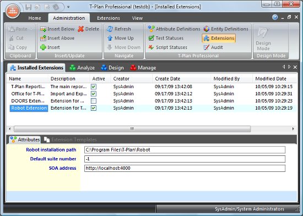Click the red Delete icon
303x216 pixels.
coord(81,29)
